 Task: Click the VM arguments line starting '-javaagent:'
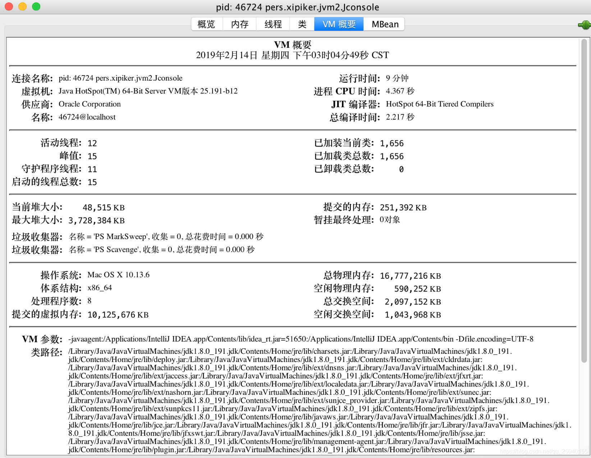[x=301, y=339]
